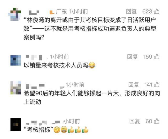This screenshot has height=139, width=168.
Task: Click the laughing-crying emoji in second comment
Action: (92, 65)
